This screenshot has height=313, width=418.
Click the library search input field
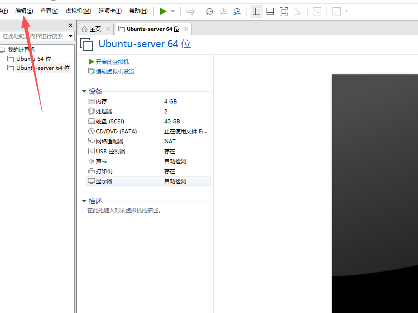[34, 36]
